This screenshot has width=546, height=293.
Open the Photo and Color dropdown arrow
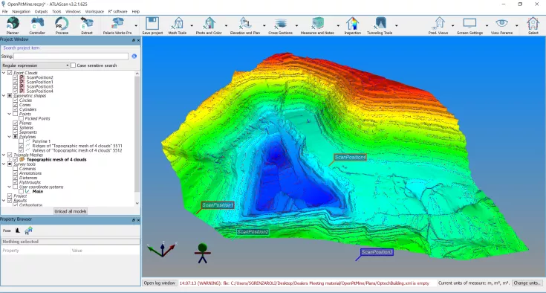[x=227, y=25]
